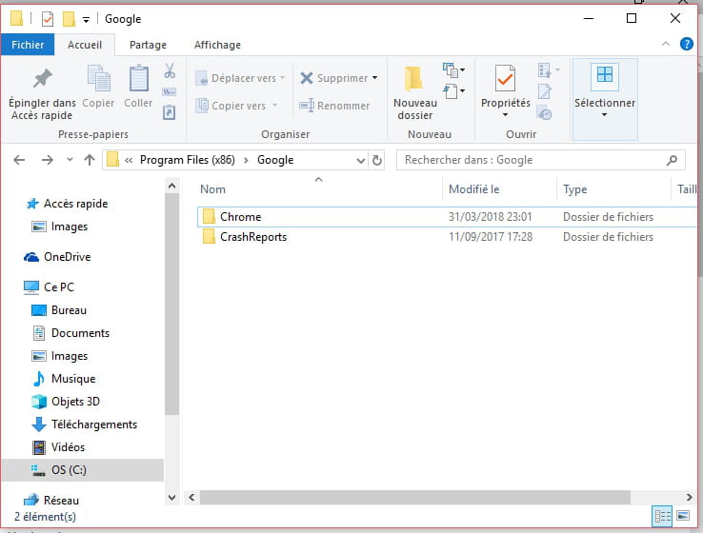
Task: Open the Nouvel élément dropdown icon
Action: 453,70
